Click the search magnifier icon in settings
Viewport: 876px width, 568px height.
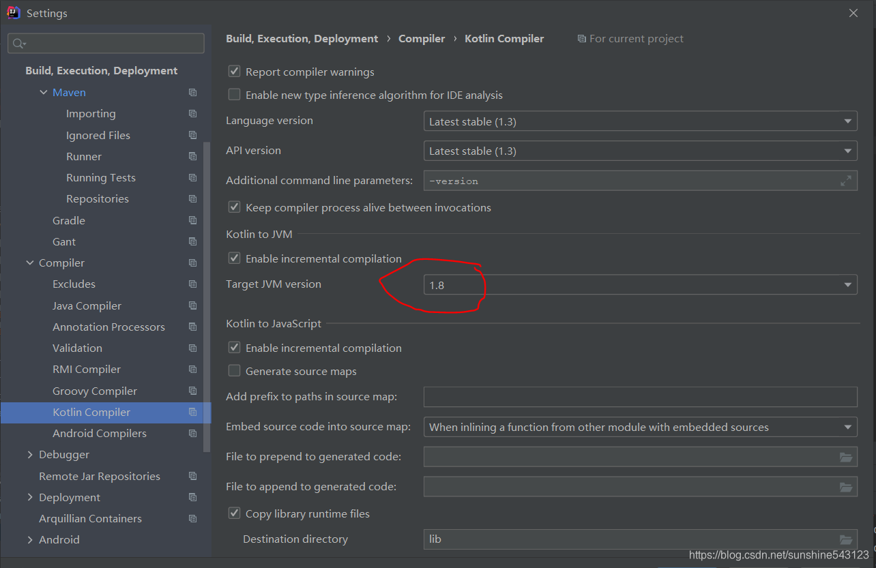click(x=19, y=44)
